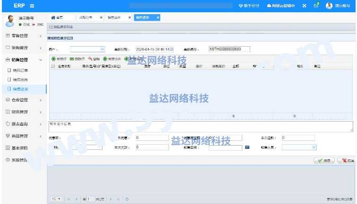Close the 销售出库 tab

[x=129, y=17]
